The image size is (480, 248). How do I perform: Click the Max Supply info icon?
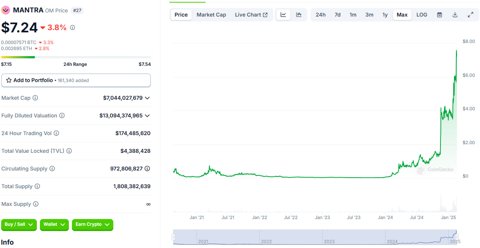coord(35,204)
